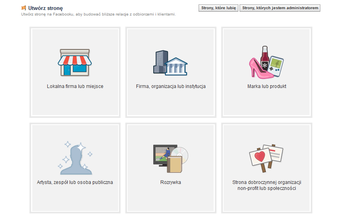Click the TV and CD entertainment icon

coord(170,158)
